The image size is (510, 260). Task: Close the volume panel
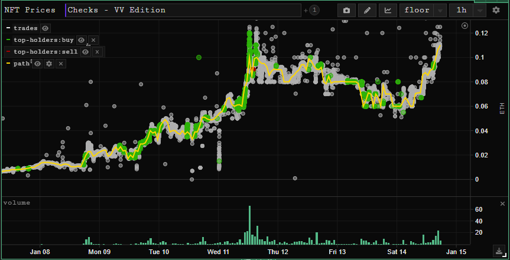click(x=502, y=203)
